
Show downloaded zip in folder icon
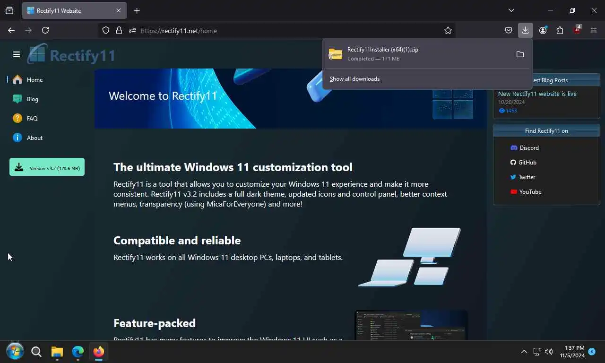[x=520, y=54]
